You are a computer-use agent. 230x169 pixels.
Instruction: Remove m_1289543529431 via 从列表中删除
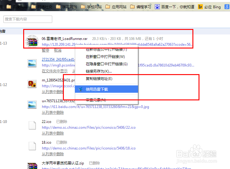(x=53, y=92)
